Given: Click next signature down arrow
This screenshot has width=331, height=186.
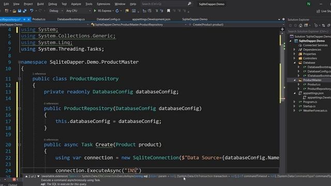Looking at the screenshot, I should pos(38,176).
